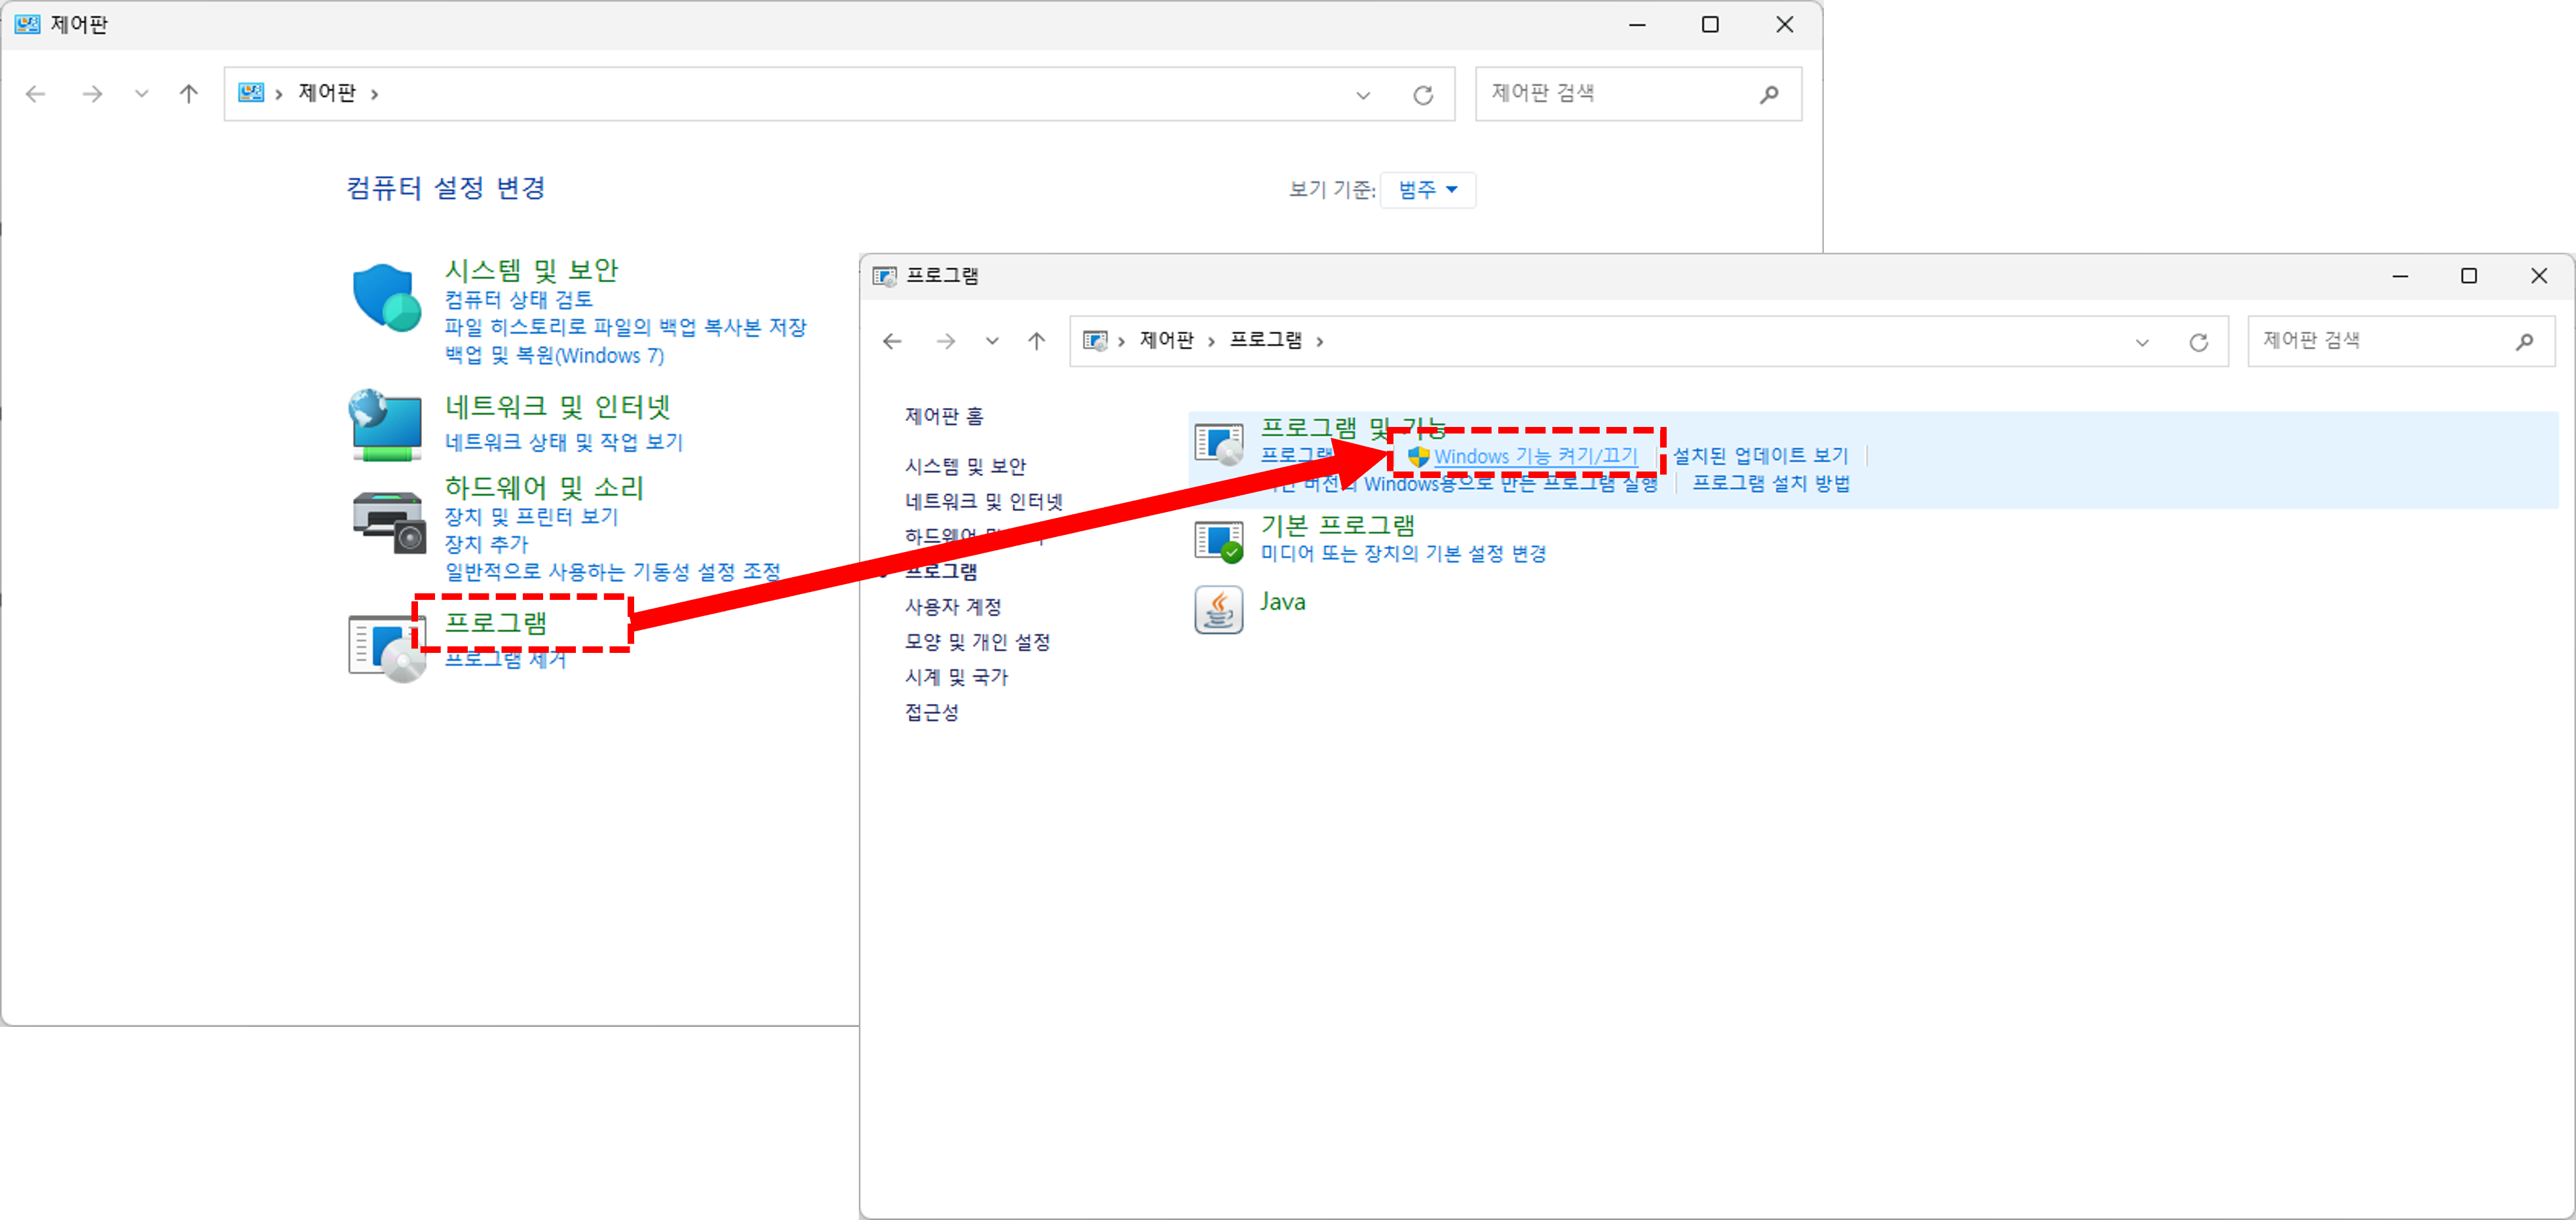Open 설치된 업데이트 보기 link

[1760, 456]
